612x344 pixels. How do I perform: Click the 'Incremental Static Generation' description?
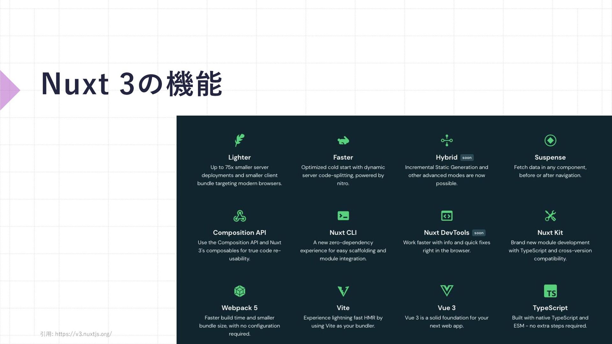[447, 175]
